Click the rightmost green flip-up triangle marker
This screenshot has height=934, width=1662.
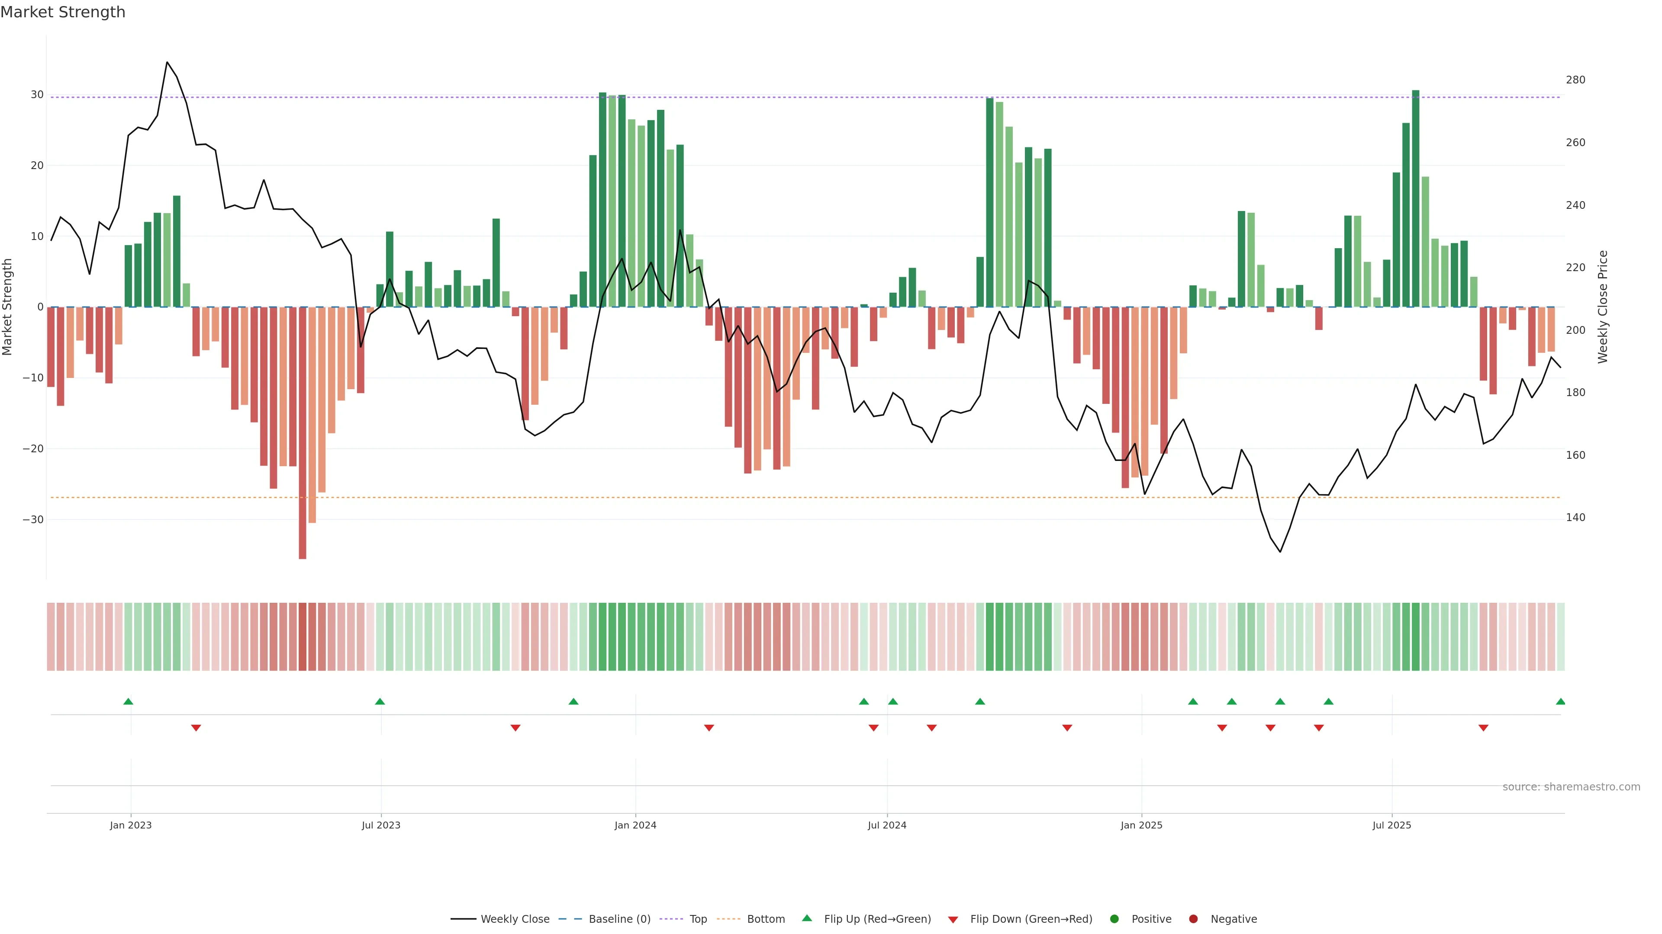coord(1560,701)
